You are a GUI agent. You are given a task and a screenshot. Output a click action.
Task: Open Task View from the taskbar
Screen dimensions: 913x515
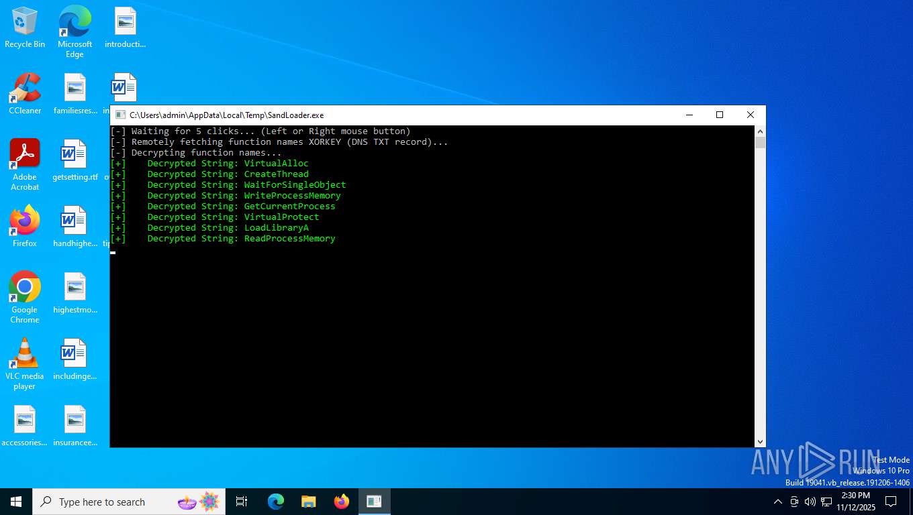242,502
